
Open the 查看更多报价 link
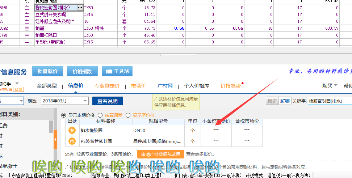200,154
